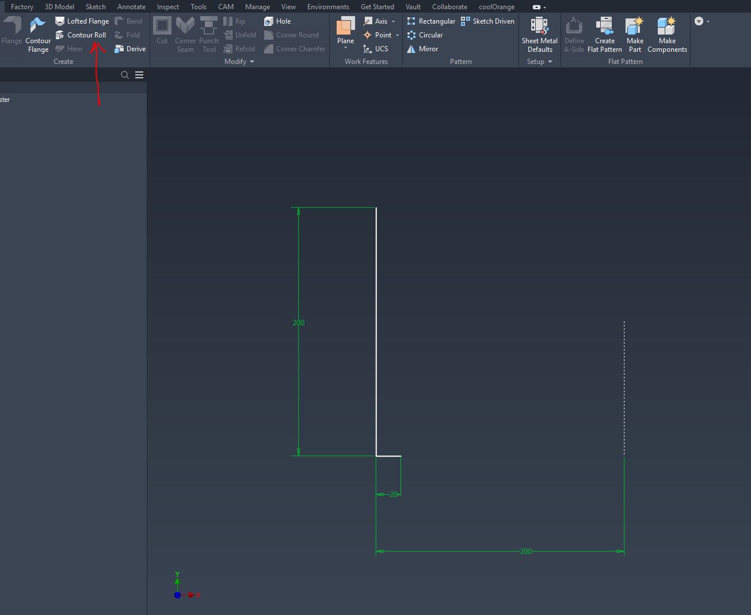Click the Corner Seam tool
751x615 pixels.
[x=185, y=35]
